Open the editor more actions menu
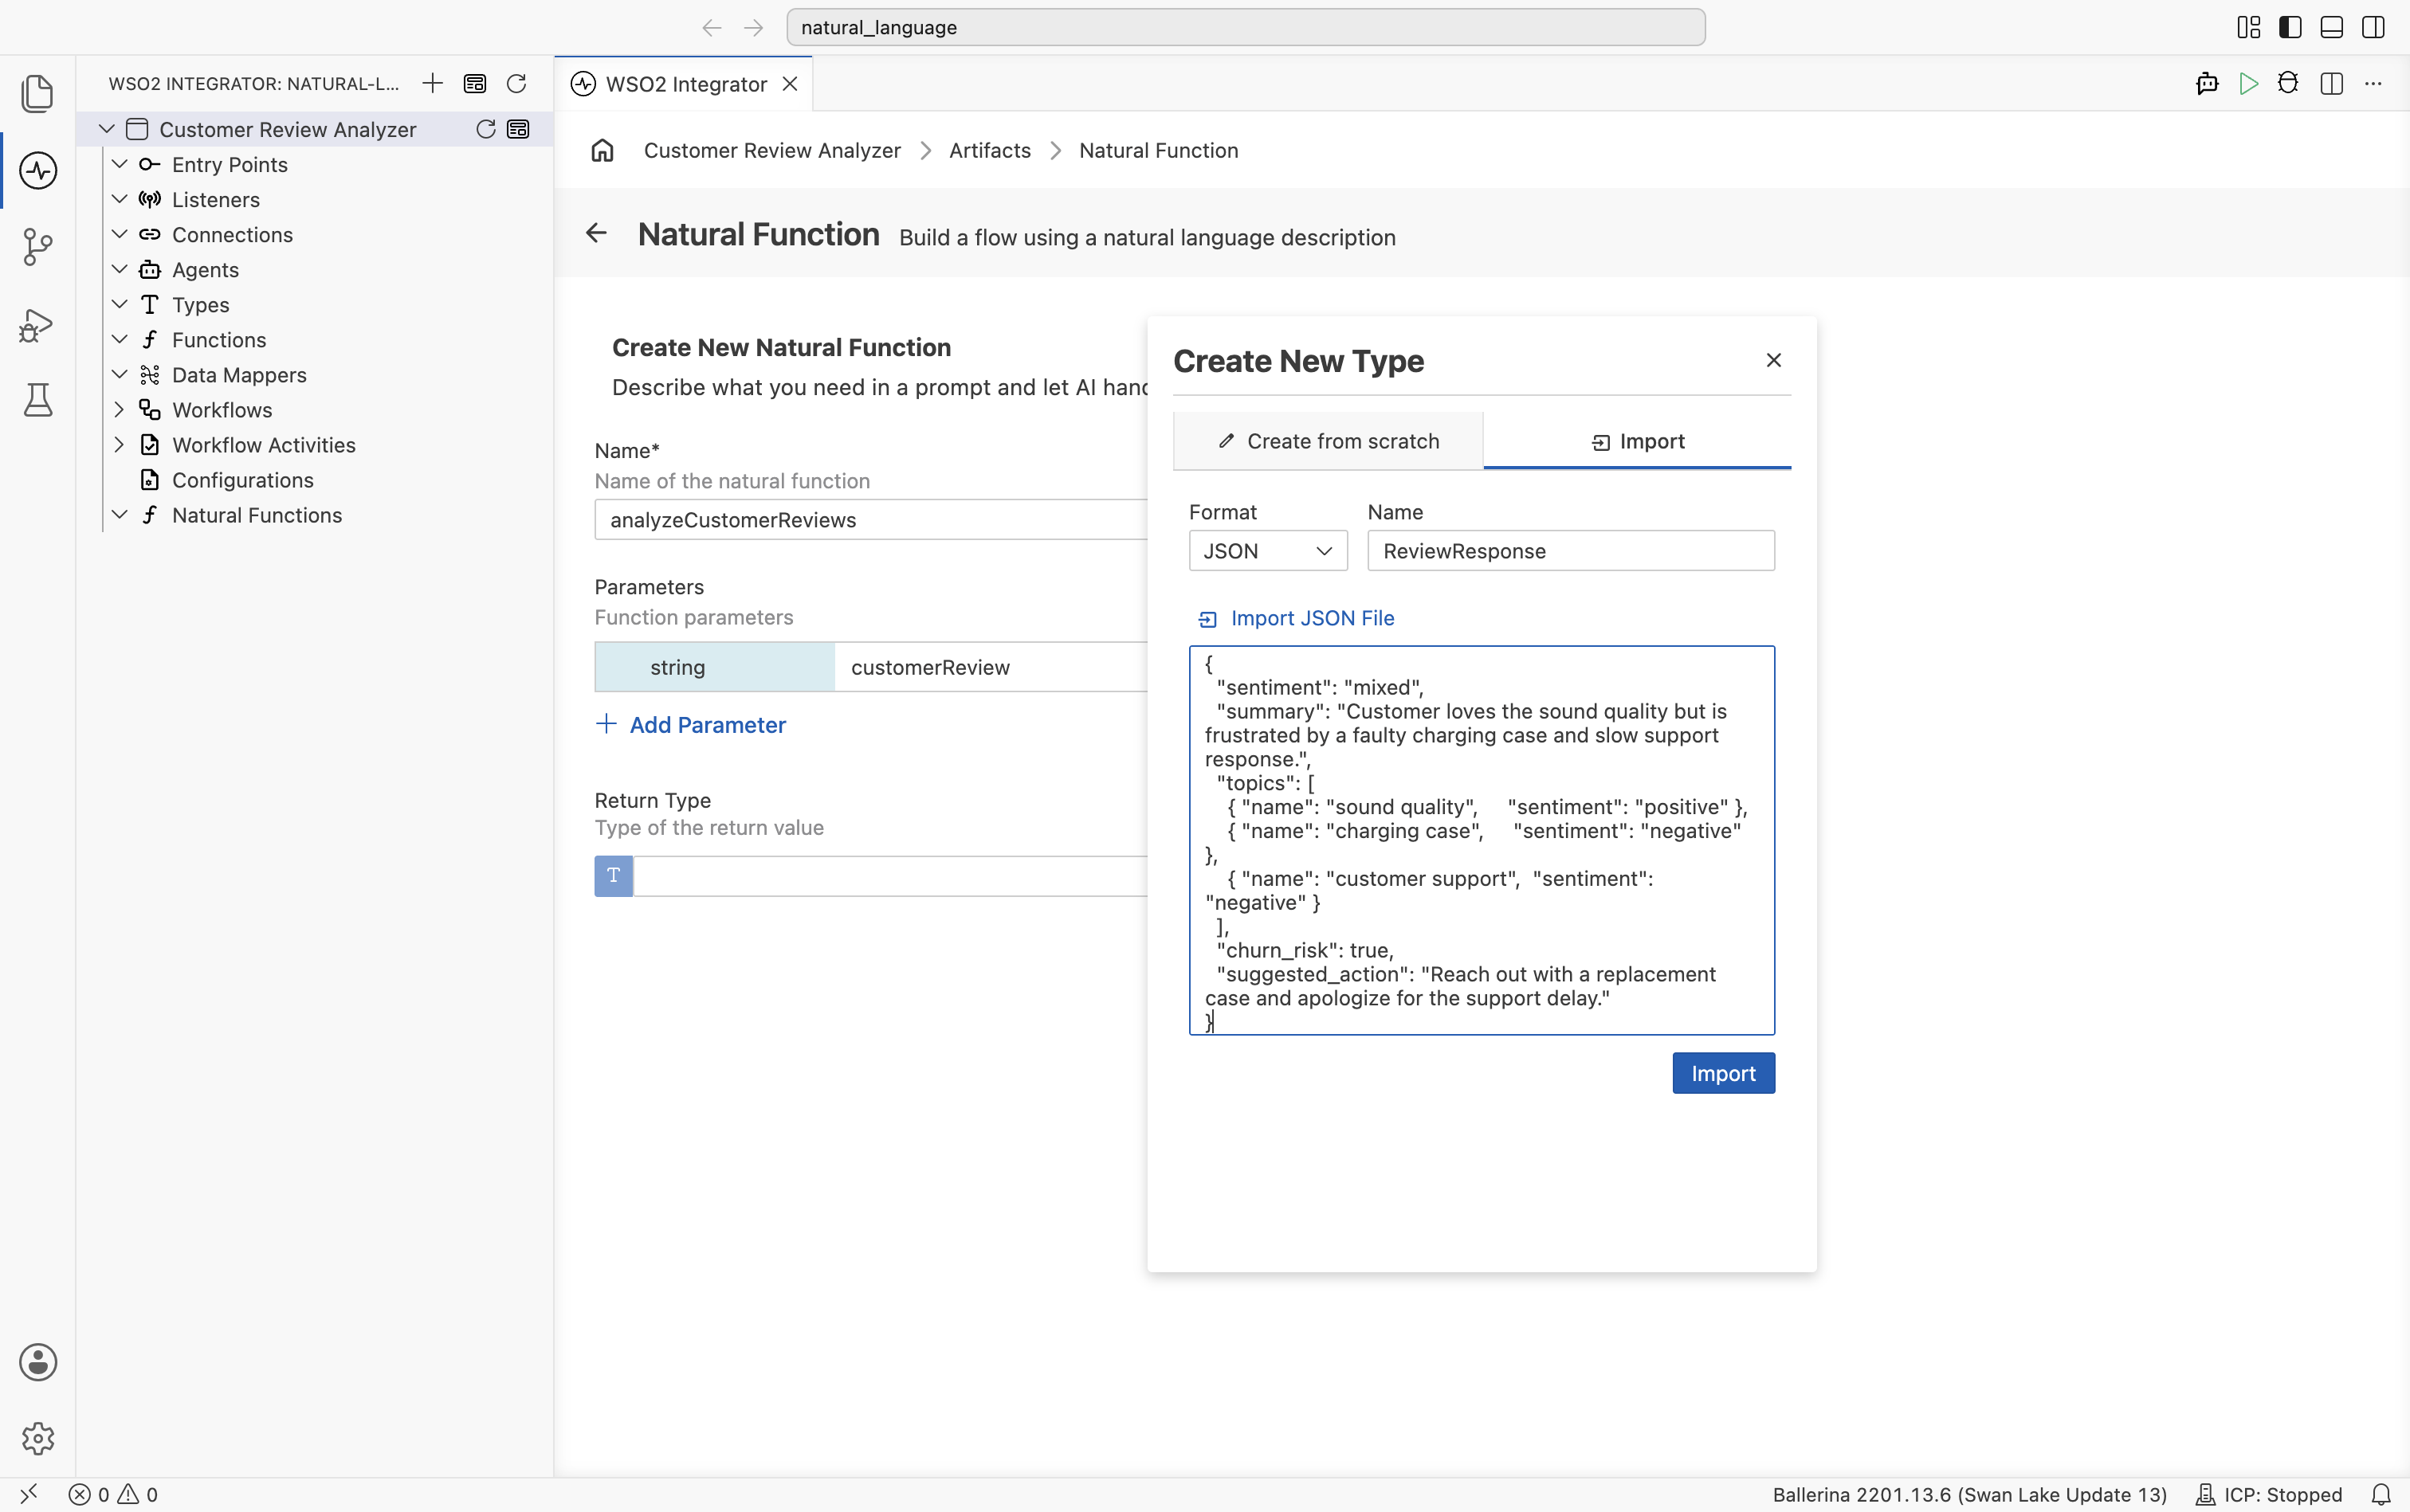The height and width of the screenshot is (1512, 2410). (2373, 83)
